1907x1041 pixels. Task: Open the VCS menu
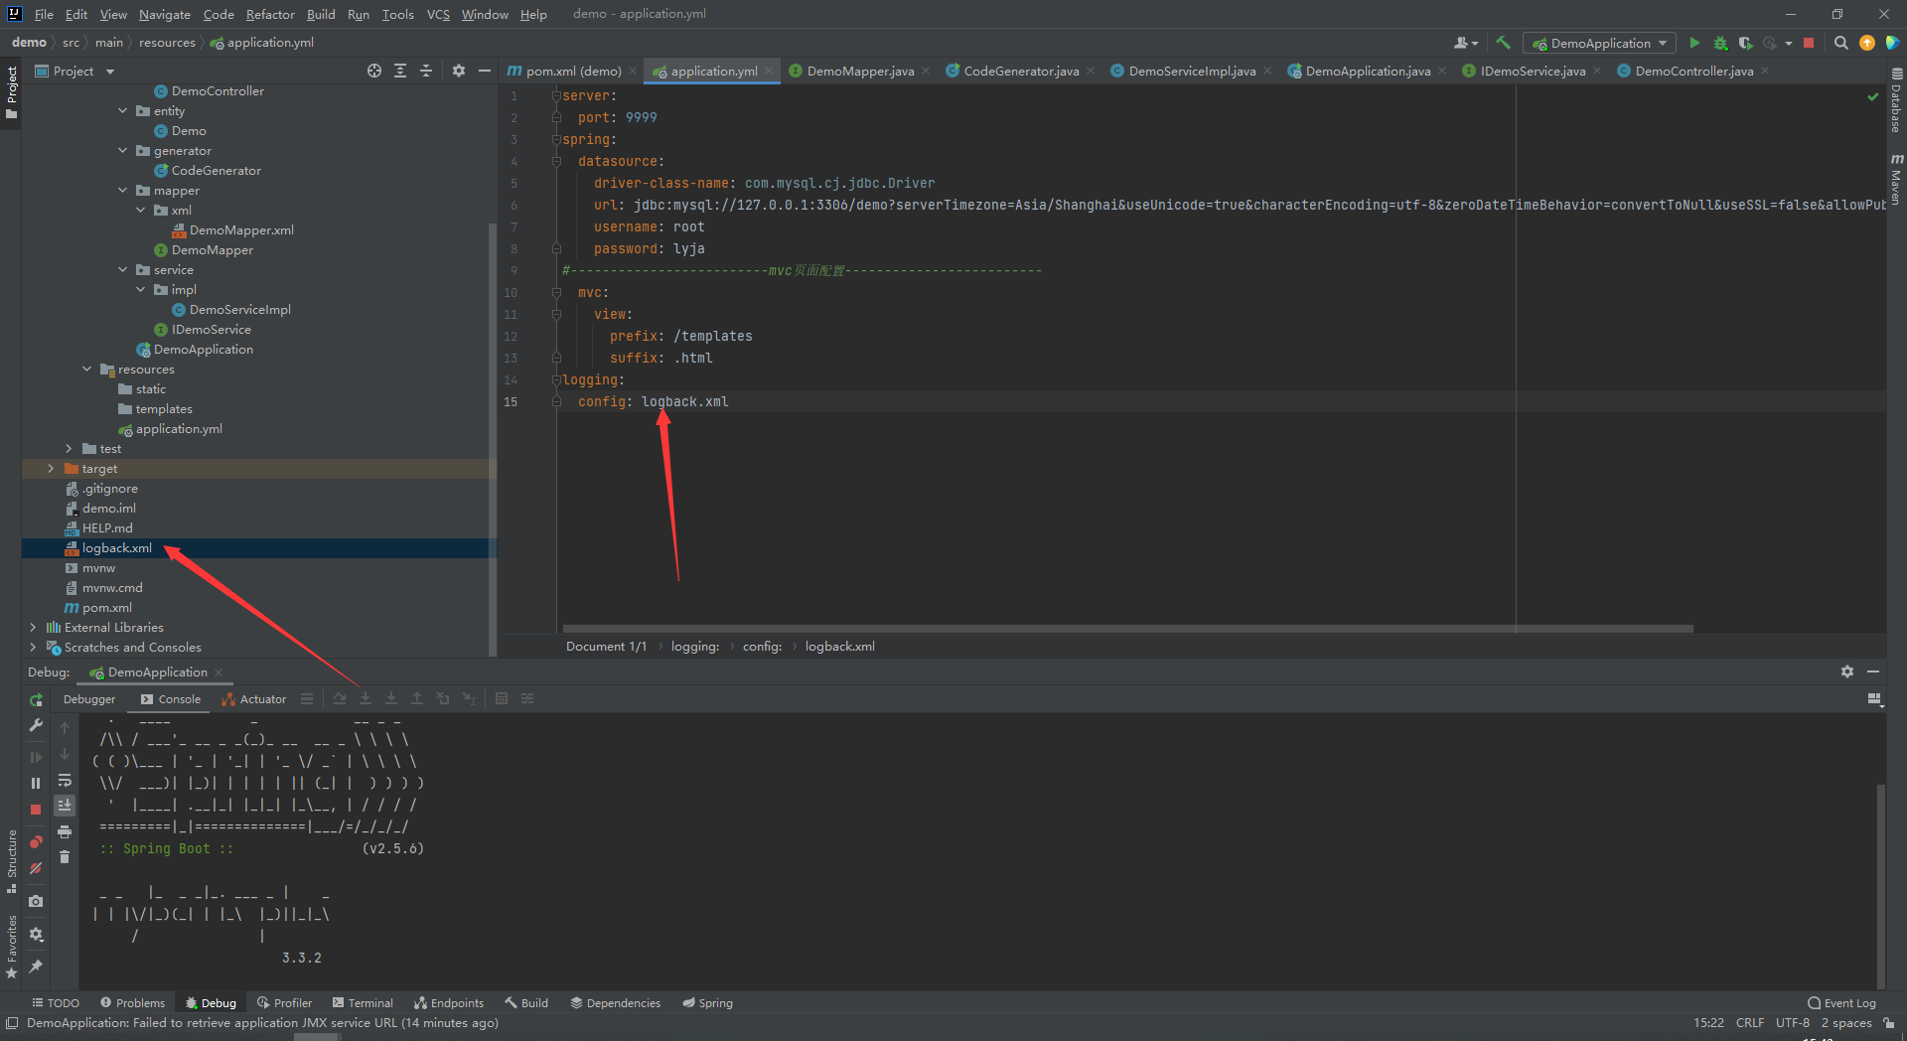[438, 14]
